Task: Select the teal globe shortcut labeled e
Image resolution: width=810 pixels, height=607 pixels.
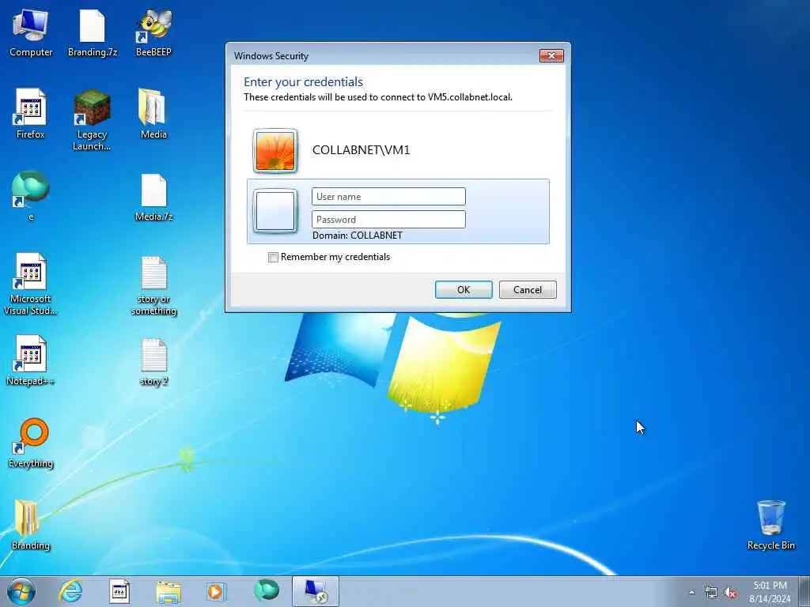Action: click(31, 196)
